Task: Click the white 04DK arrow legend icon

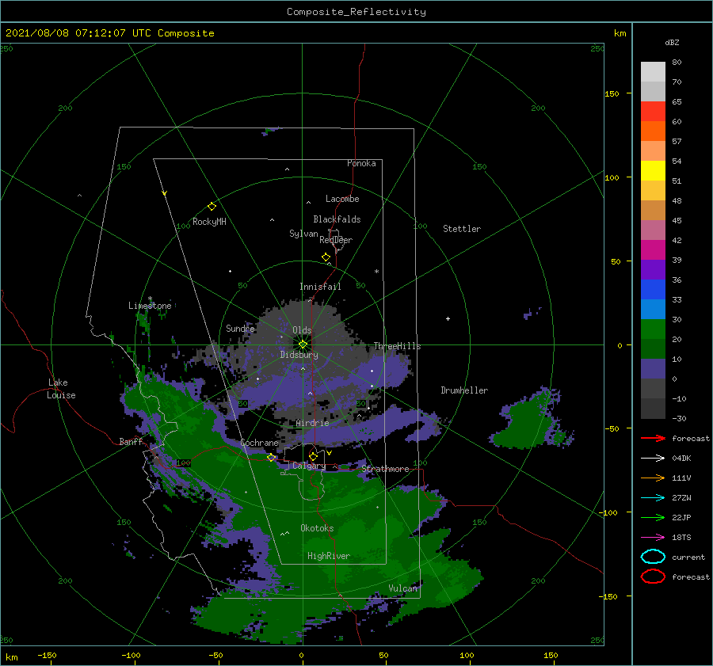Action: pyautogui.click(x=653, y=458)
